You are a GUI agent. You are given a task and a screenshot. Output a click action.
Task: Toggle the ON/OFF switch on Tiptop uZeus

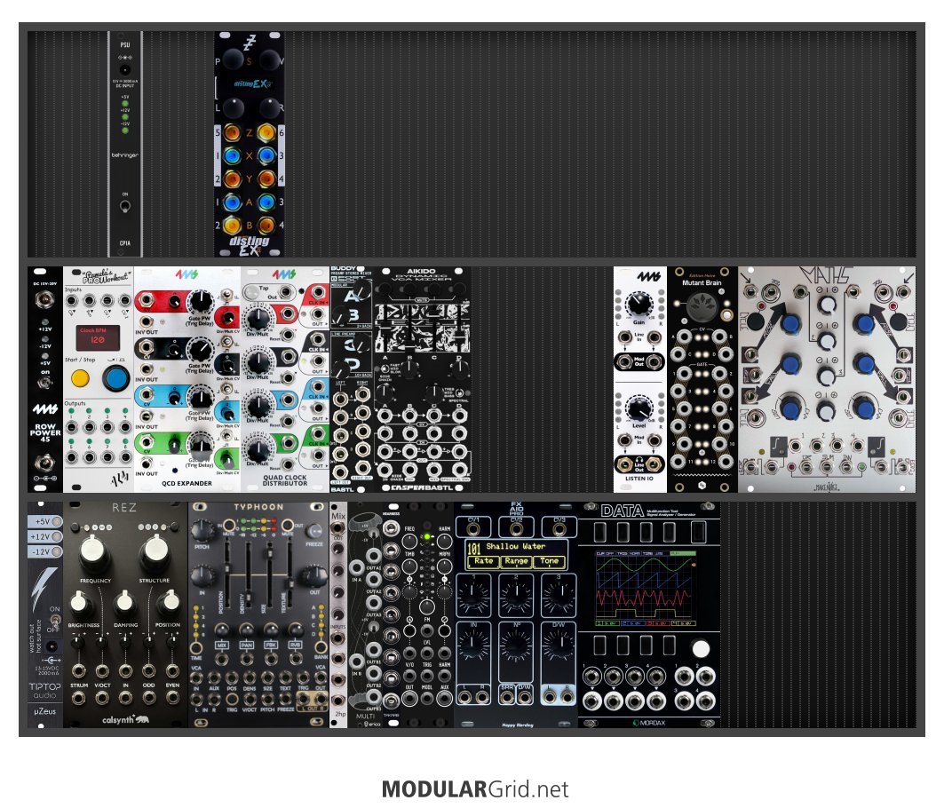tap(54, 620)
